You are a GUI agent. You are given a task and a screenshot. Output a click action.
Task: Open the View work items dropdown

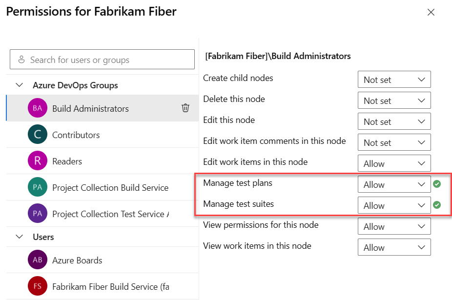pyautogui.click(x=394, y=247)
